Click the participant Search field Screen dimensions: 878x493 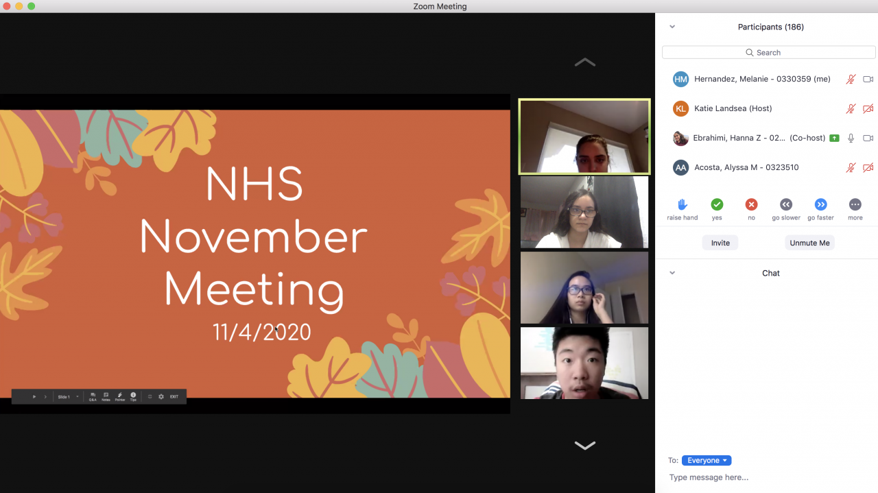(x=768, y=52)
